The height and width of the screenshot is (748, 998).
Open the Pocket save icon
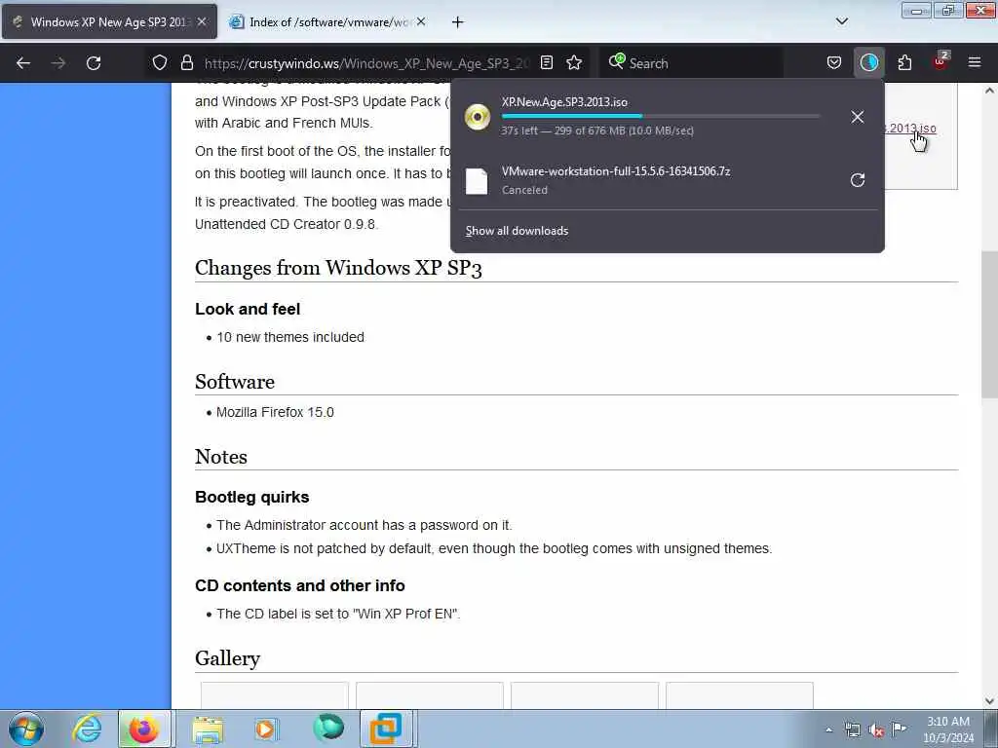[834, 62]
